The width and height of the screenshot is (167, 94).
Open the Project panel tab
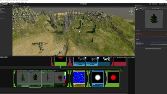(x=5, y=56)
